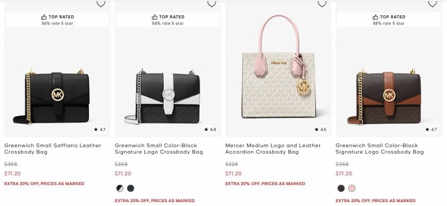Screen dimensions: 447x206
Task: Open Mercer Medium Logo and Leather Accordion link
Action: pos(273,149)
